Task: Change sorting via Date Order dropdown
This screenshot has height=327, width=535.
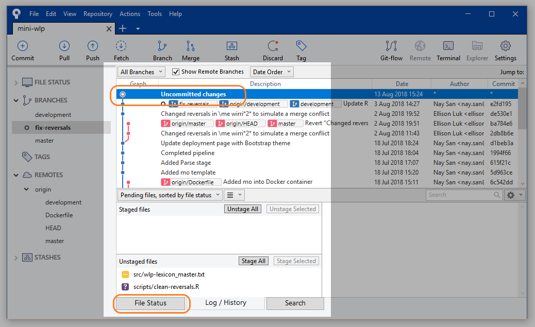Action: pos(271,72)
